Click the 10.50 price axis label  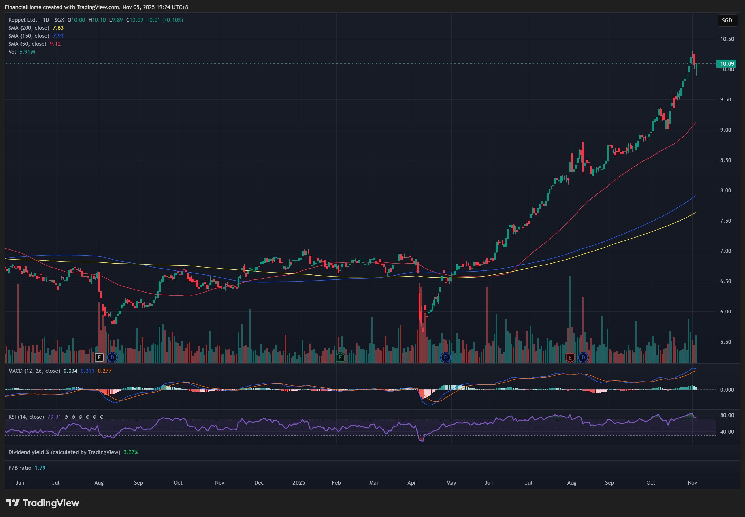point(727,39)
